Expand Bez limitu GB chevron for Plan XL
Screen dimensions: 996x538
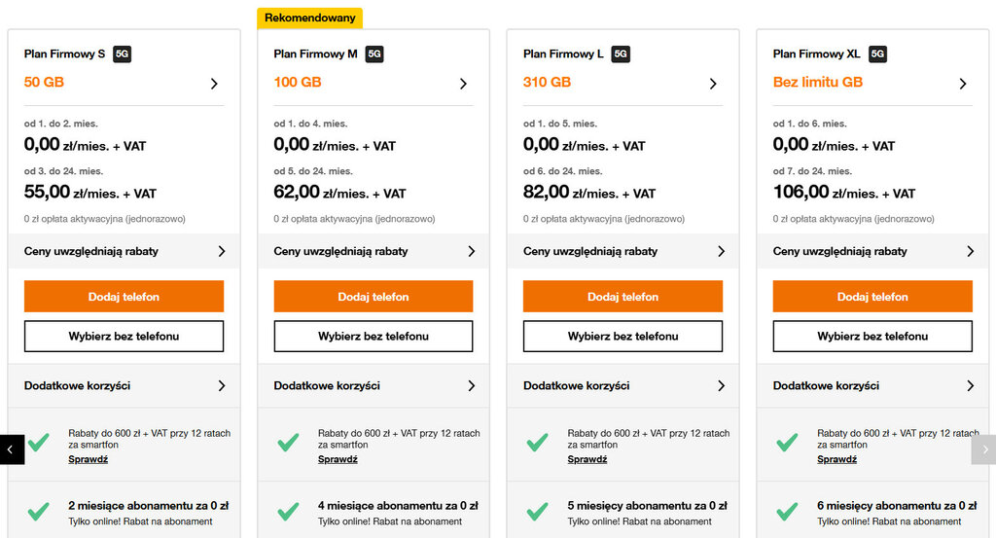click(x=963, y=84)
